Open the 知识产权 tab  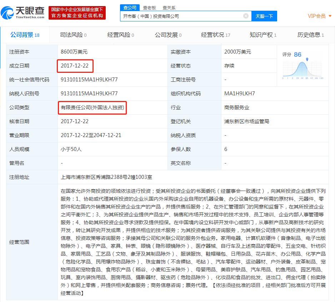coord(263,35)
